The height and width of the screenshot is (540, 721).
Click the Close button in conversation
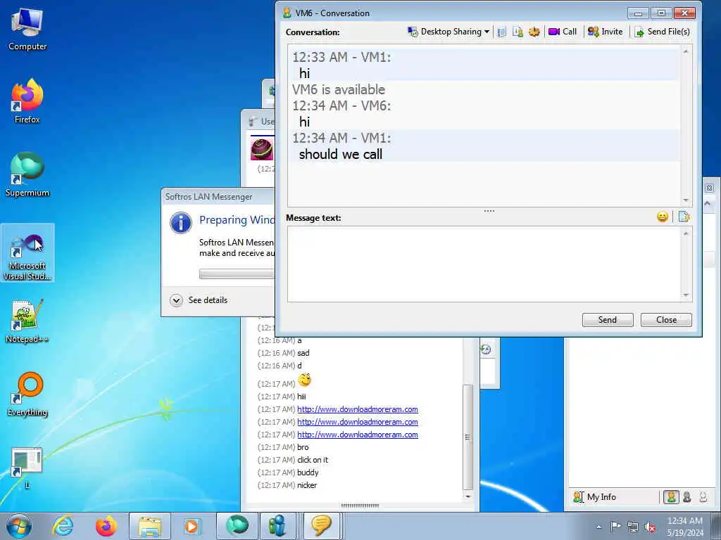click(x=666, y=320)
